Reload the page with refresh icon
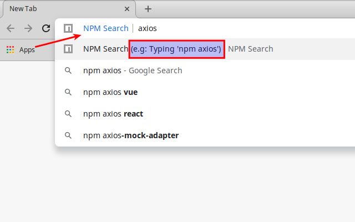The height and width of the screenshot is (222, 355). pyautogui.click(x=46, y=28)
